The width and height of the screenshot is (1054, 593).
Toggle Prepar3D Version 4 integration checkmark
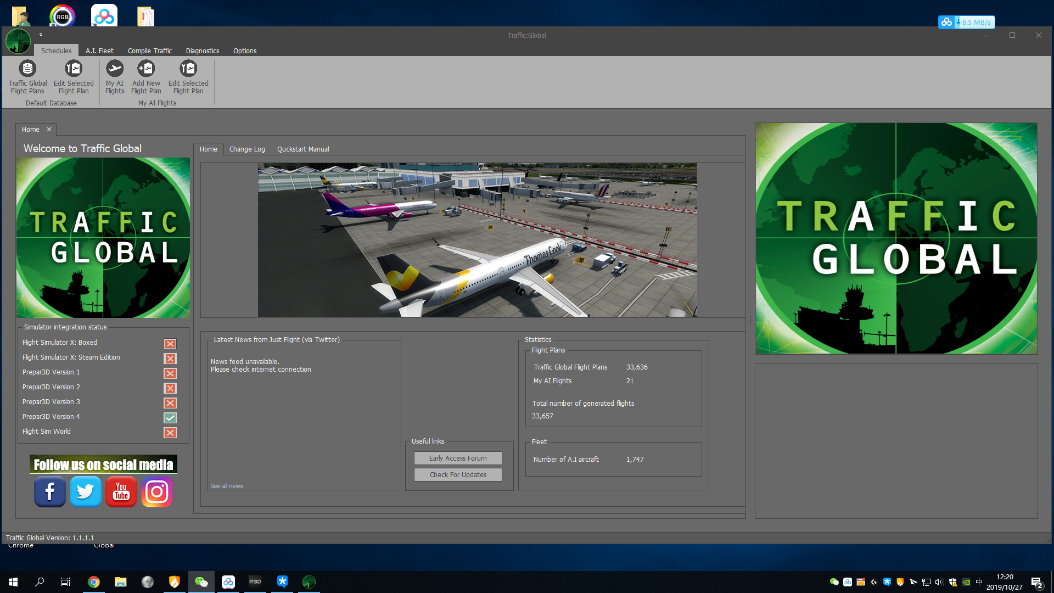coord(170,418)
